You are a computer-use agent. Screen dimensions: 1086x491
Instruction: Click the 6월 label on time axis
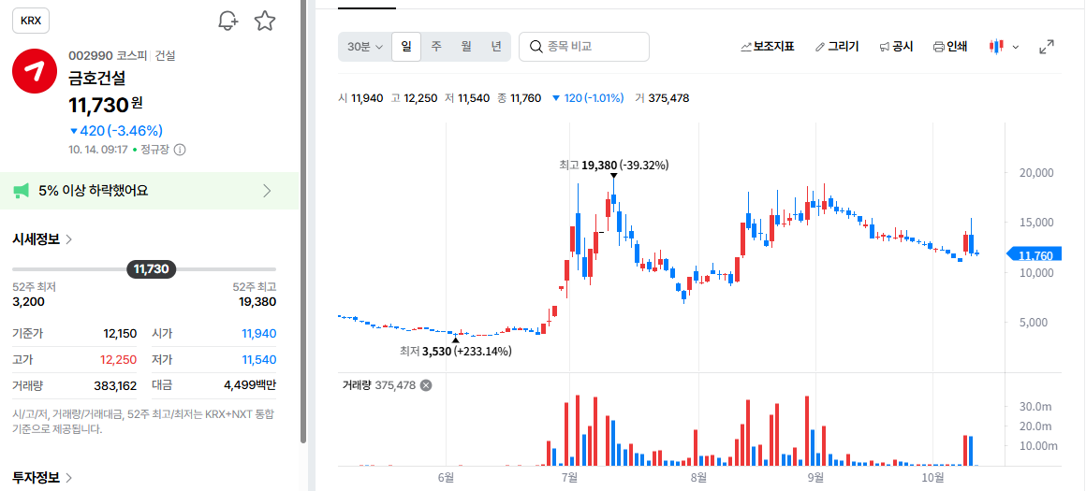point(446,477)
